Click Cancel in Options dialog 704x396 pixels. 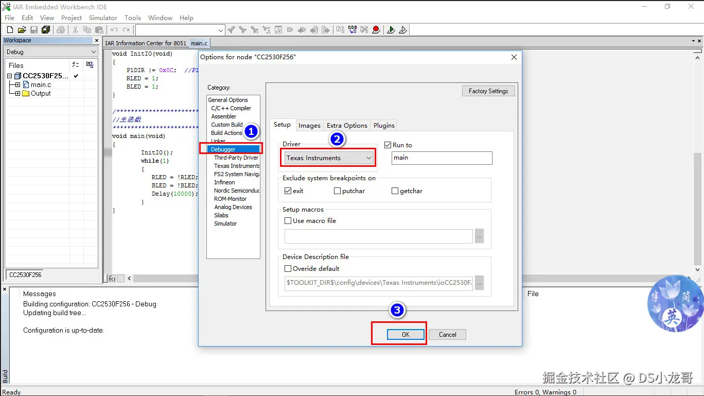pyautogui.click(x=447, y=334)
